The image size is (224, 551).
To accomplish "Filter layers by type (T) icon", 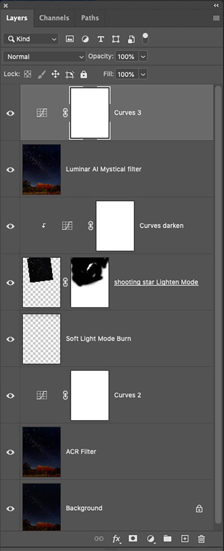I will (100, 39).
